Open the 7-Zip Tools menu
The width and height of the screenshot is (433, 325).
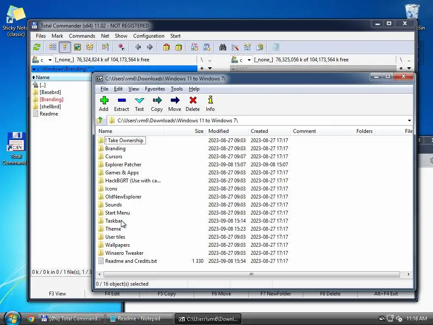176,89
